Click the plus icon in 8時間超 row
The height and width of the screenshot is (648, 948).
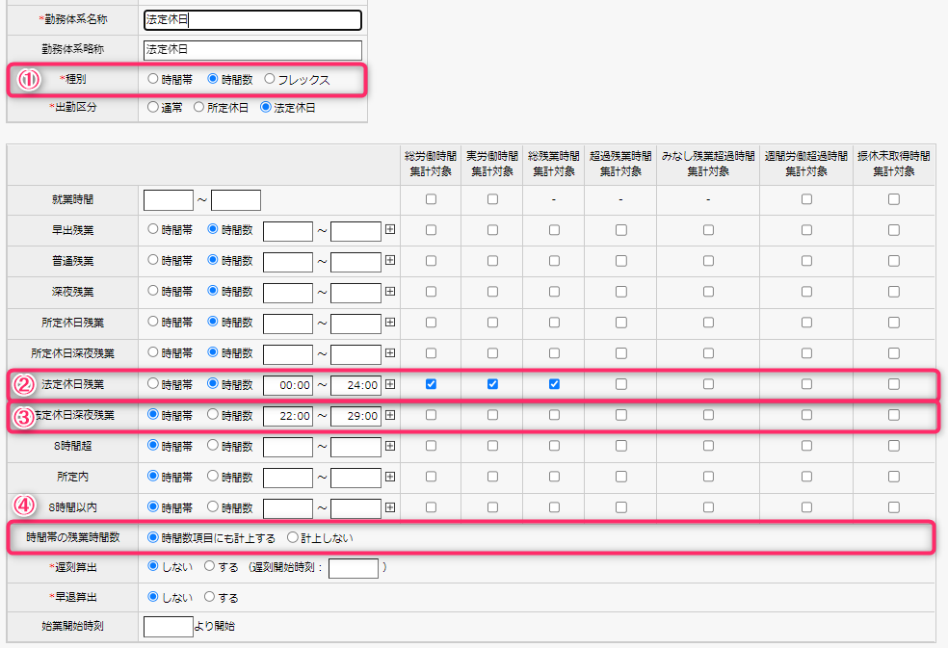390,446
